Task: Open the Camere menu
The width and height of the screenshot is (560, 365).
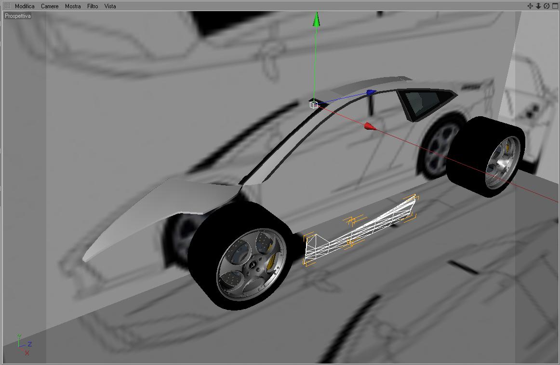Action: coord(50,6)
